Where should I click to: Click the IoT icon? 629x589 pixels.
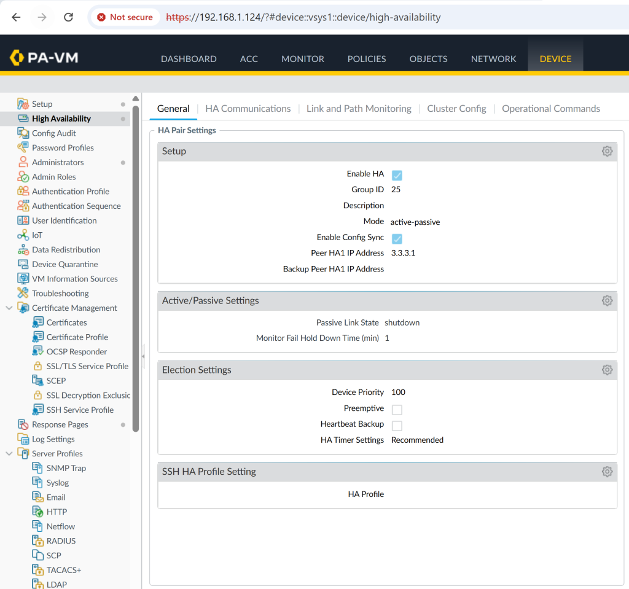[x=23, y=235]
